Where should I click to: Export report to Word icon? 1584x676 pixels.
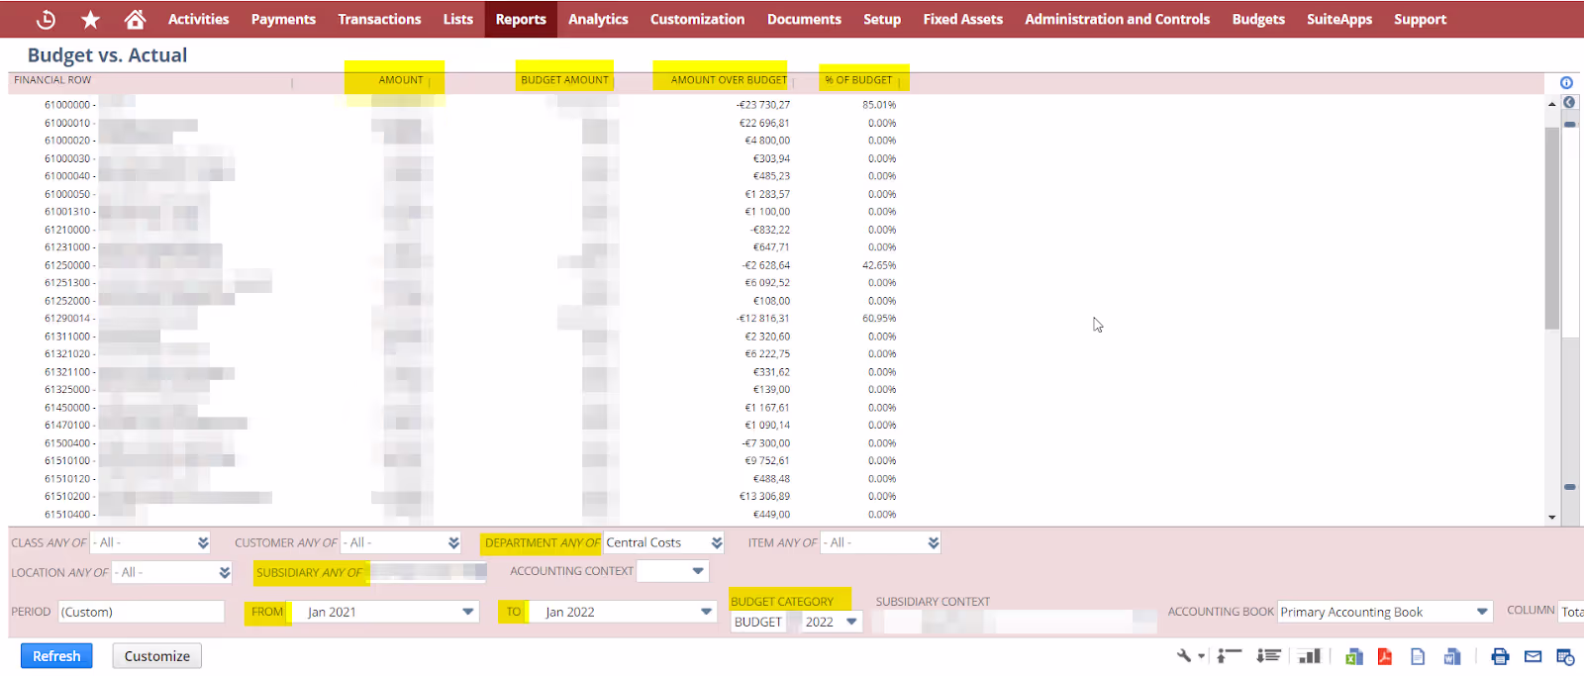click(x=1451, y=656)
